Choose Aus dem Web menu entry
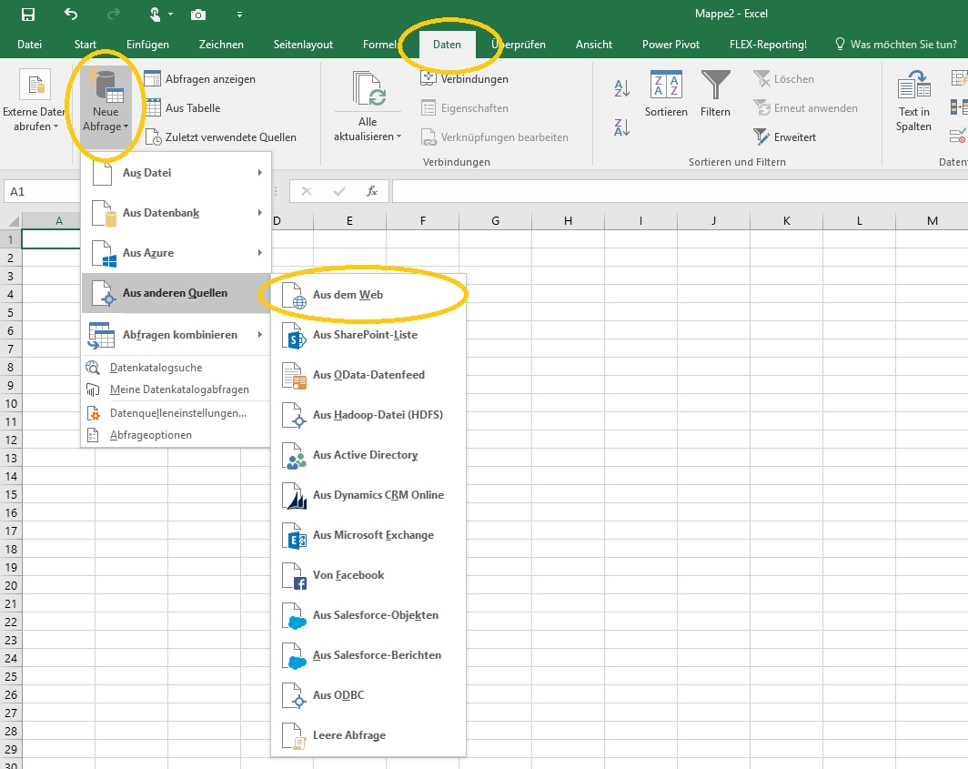The image size is (968, 769). click(x=348, y=295)
